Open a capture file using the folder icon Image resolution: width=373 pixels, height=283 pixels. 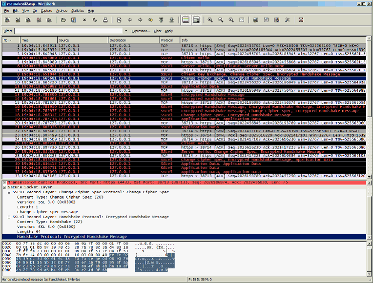point(63,20)
